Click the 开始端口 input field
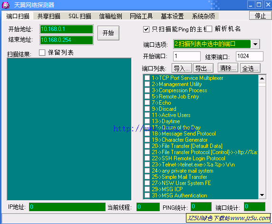This screenshot has height=224, width=272. click(187, 56)
